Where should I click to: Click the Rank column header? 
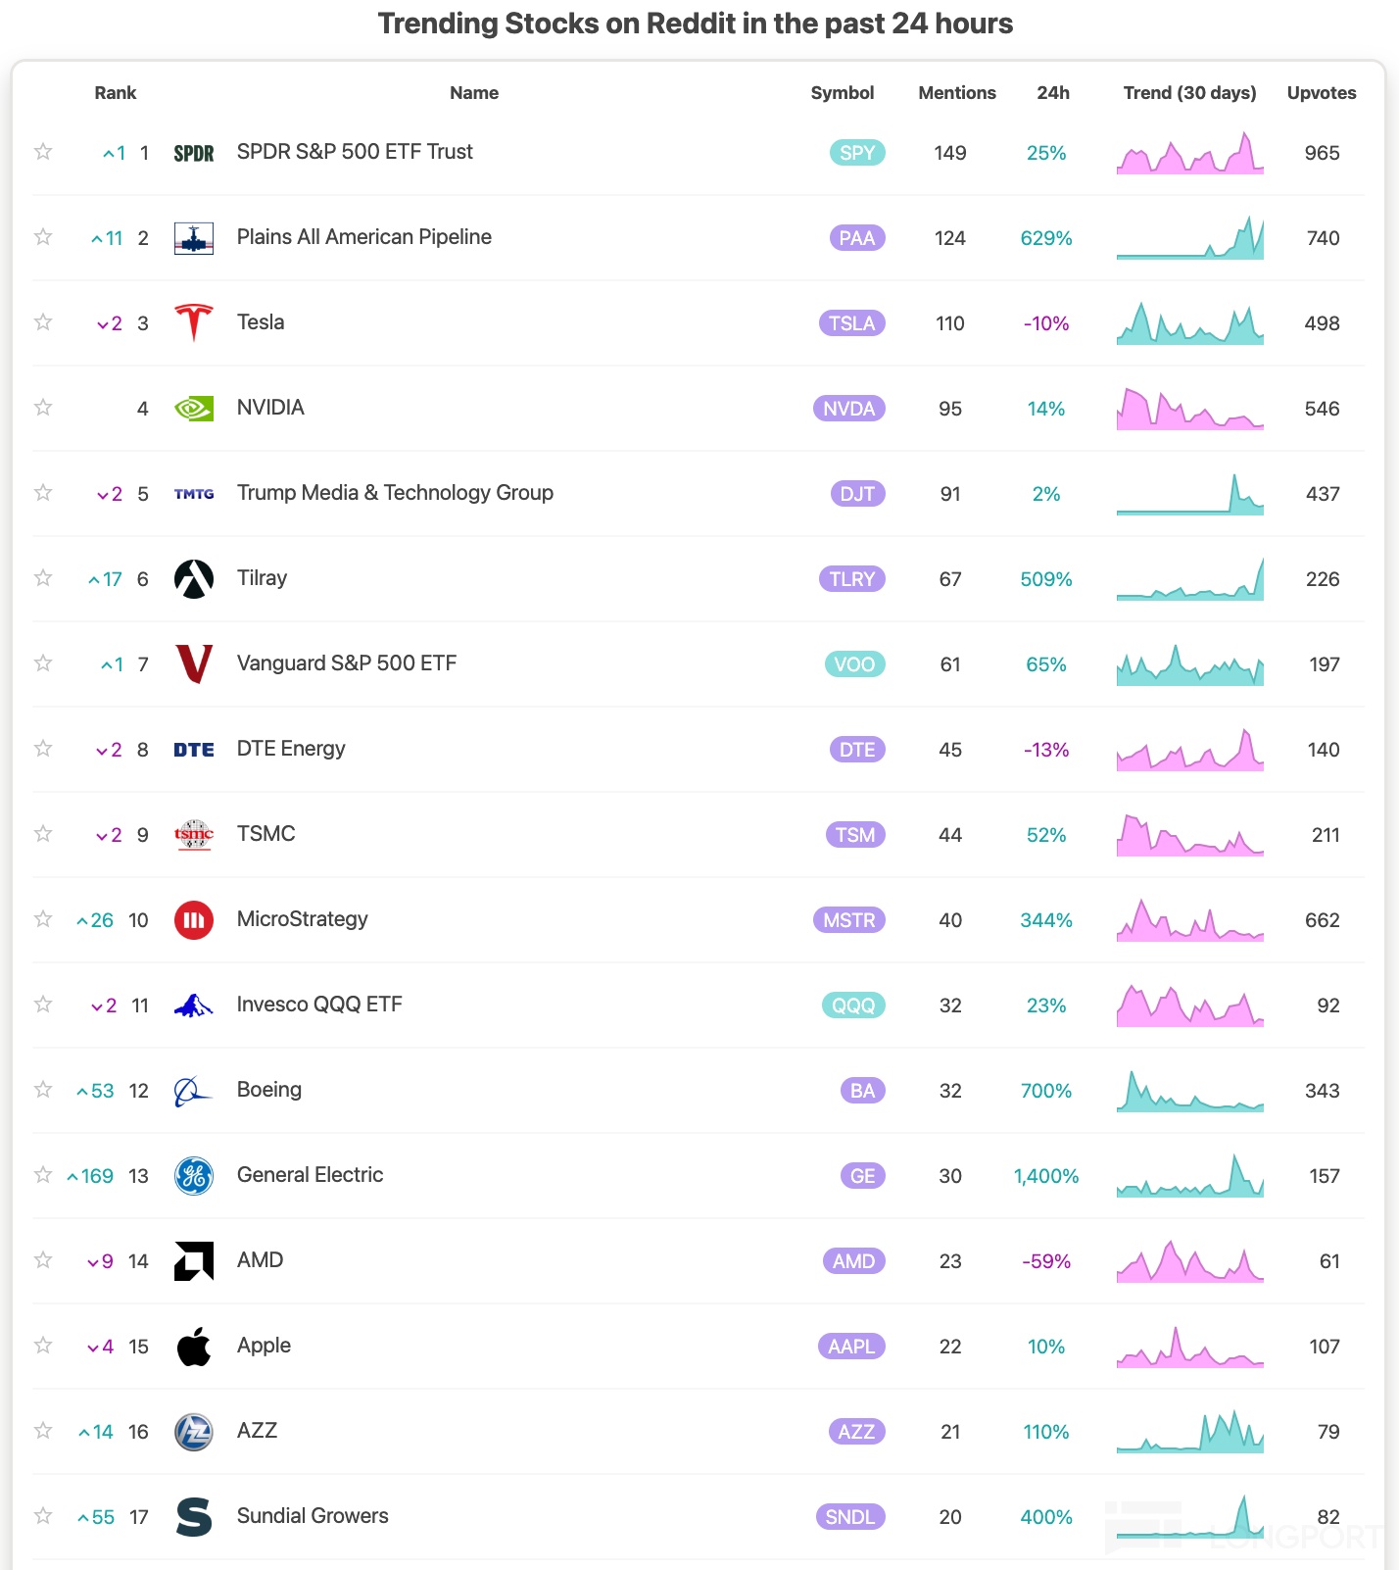(x=116, y=93)
